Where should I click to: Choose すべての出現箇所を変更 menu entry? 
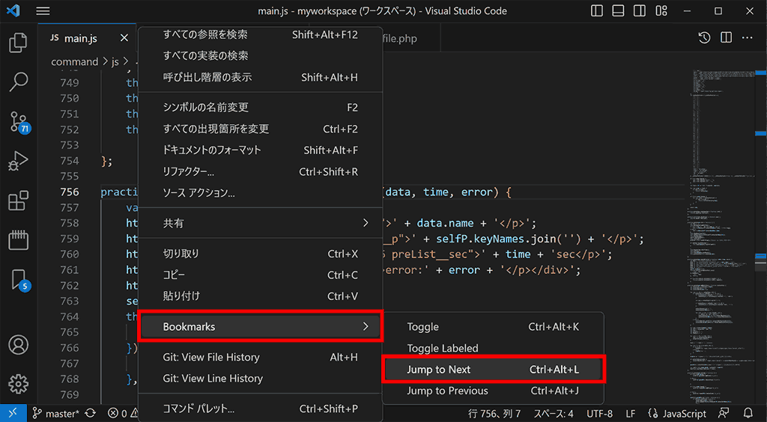[260, 129]
